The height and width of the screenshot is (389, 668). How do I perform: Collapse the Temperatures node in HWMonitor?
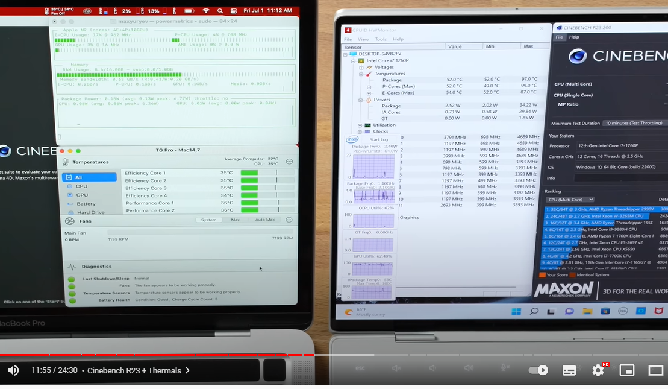(361, 74)
